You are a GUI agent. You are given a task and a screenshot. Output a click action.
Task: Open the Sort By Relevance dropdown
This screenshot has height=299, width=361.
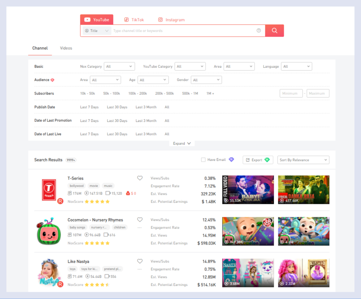point(303,160)
